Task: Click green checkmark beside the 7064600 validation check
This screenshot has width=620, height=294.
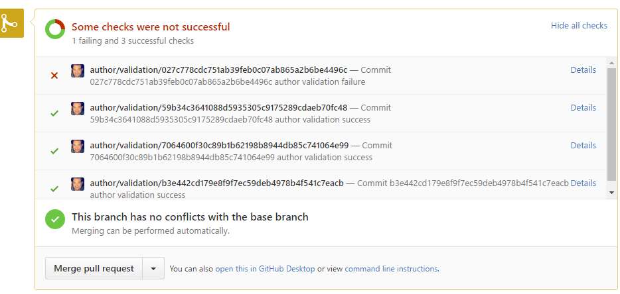Action: click(x=54, y=151)
